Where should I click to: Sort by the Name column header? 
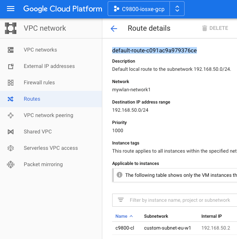tap(121, 216)
